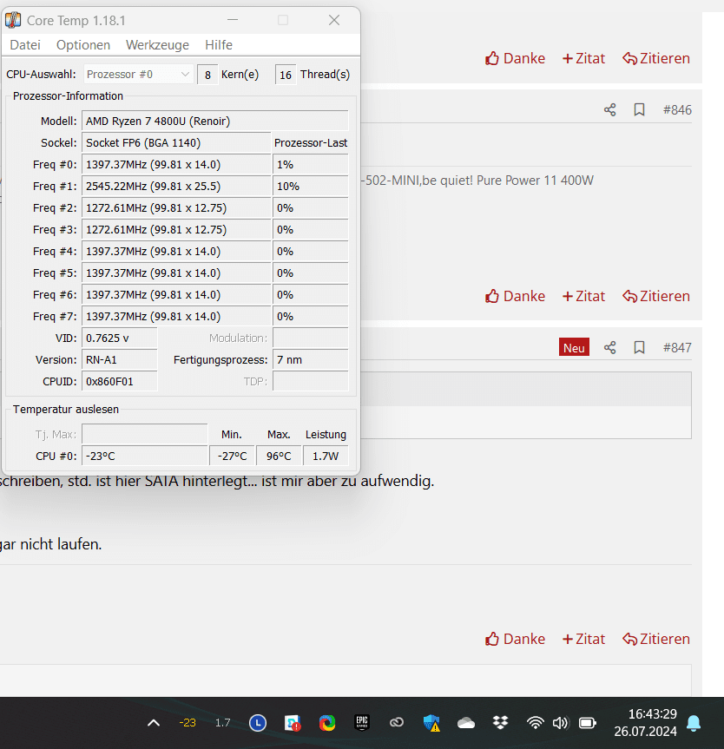Click Danke on post #846
Image resolution: width=724 pixels, height=749 pixels.
[515, 296]
